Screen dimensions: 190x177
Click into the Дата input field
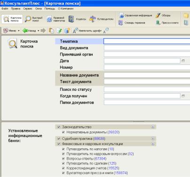[x=142, y=61]
